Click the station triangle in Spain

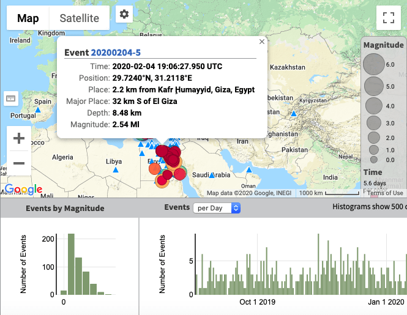point(38,110)
